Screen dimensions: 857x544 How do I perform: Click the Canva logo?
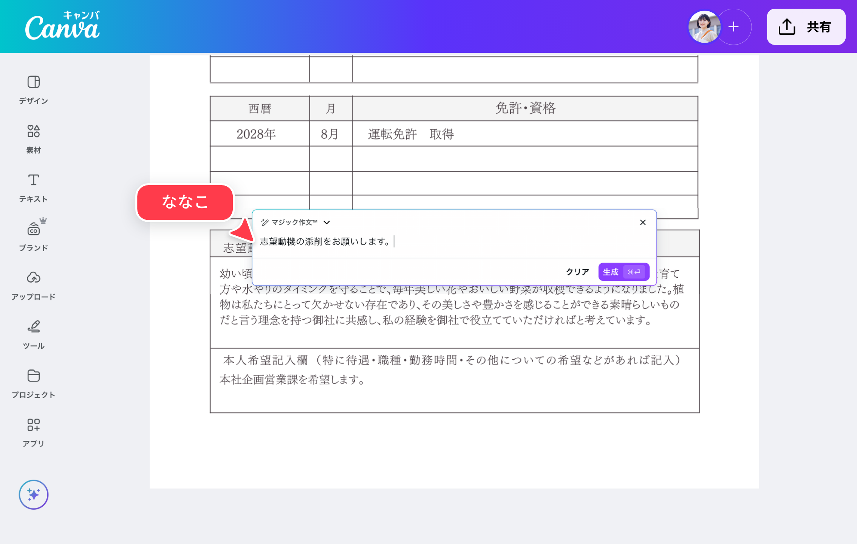coord(62,26)
